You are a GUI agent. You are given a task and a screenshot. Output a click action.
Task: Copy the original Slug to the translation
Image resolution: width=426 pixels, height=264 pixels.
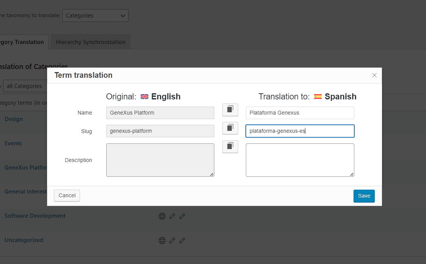coord(230,128)
